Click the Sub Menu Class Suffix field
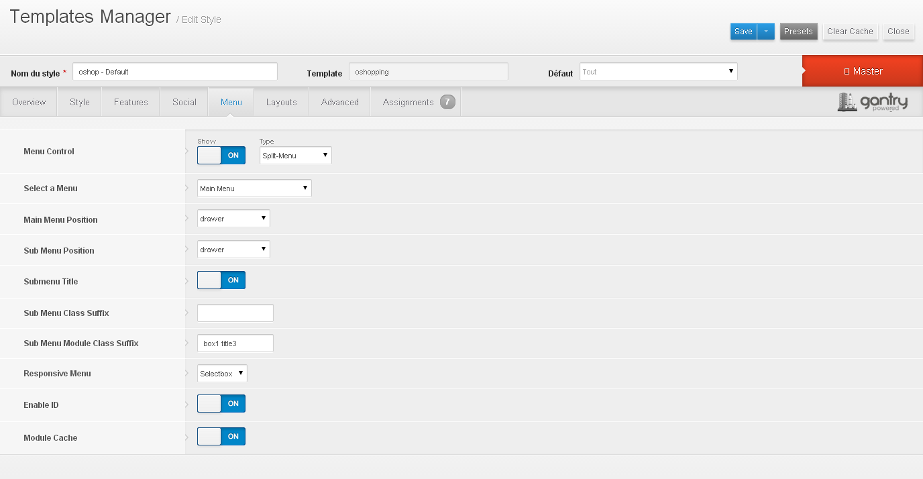Viewport: 923px width, 479px height. (x=235, y=313)
